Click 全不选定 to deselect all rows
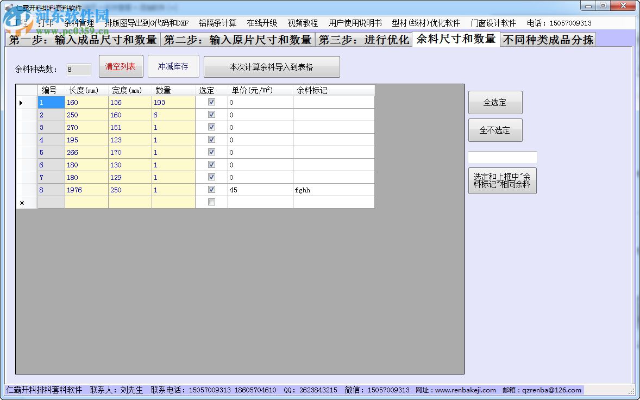 point(494,130)
